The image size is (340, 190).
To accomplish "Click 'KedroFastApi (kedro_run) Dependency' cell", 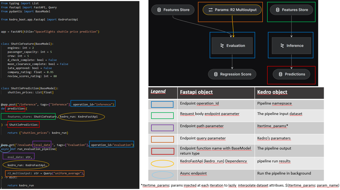I will [216, 163].
